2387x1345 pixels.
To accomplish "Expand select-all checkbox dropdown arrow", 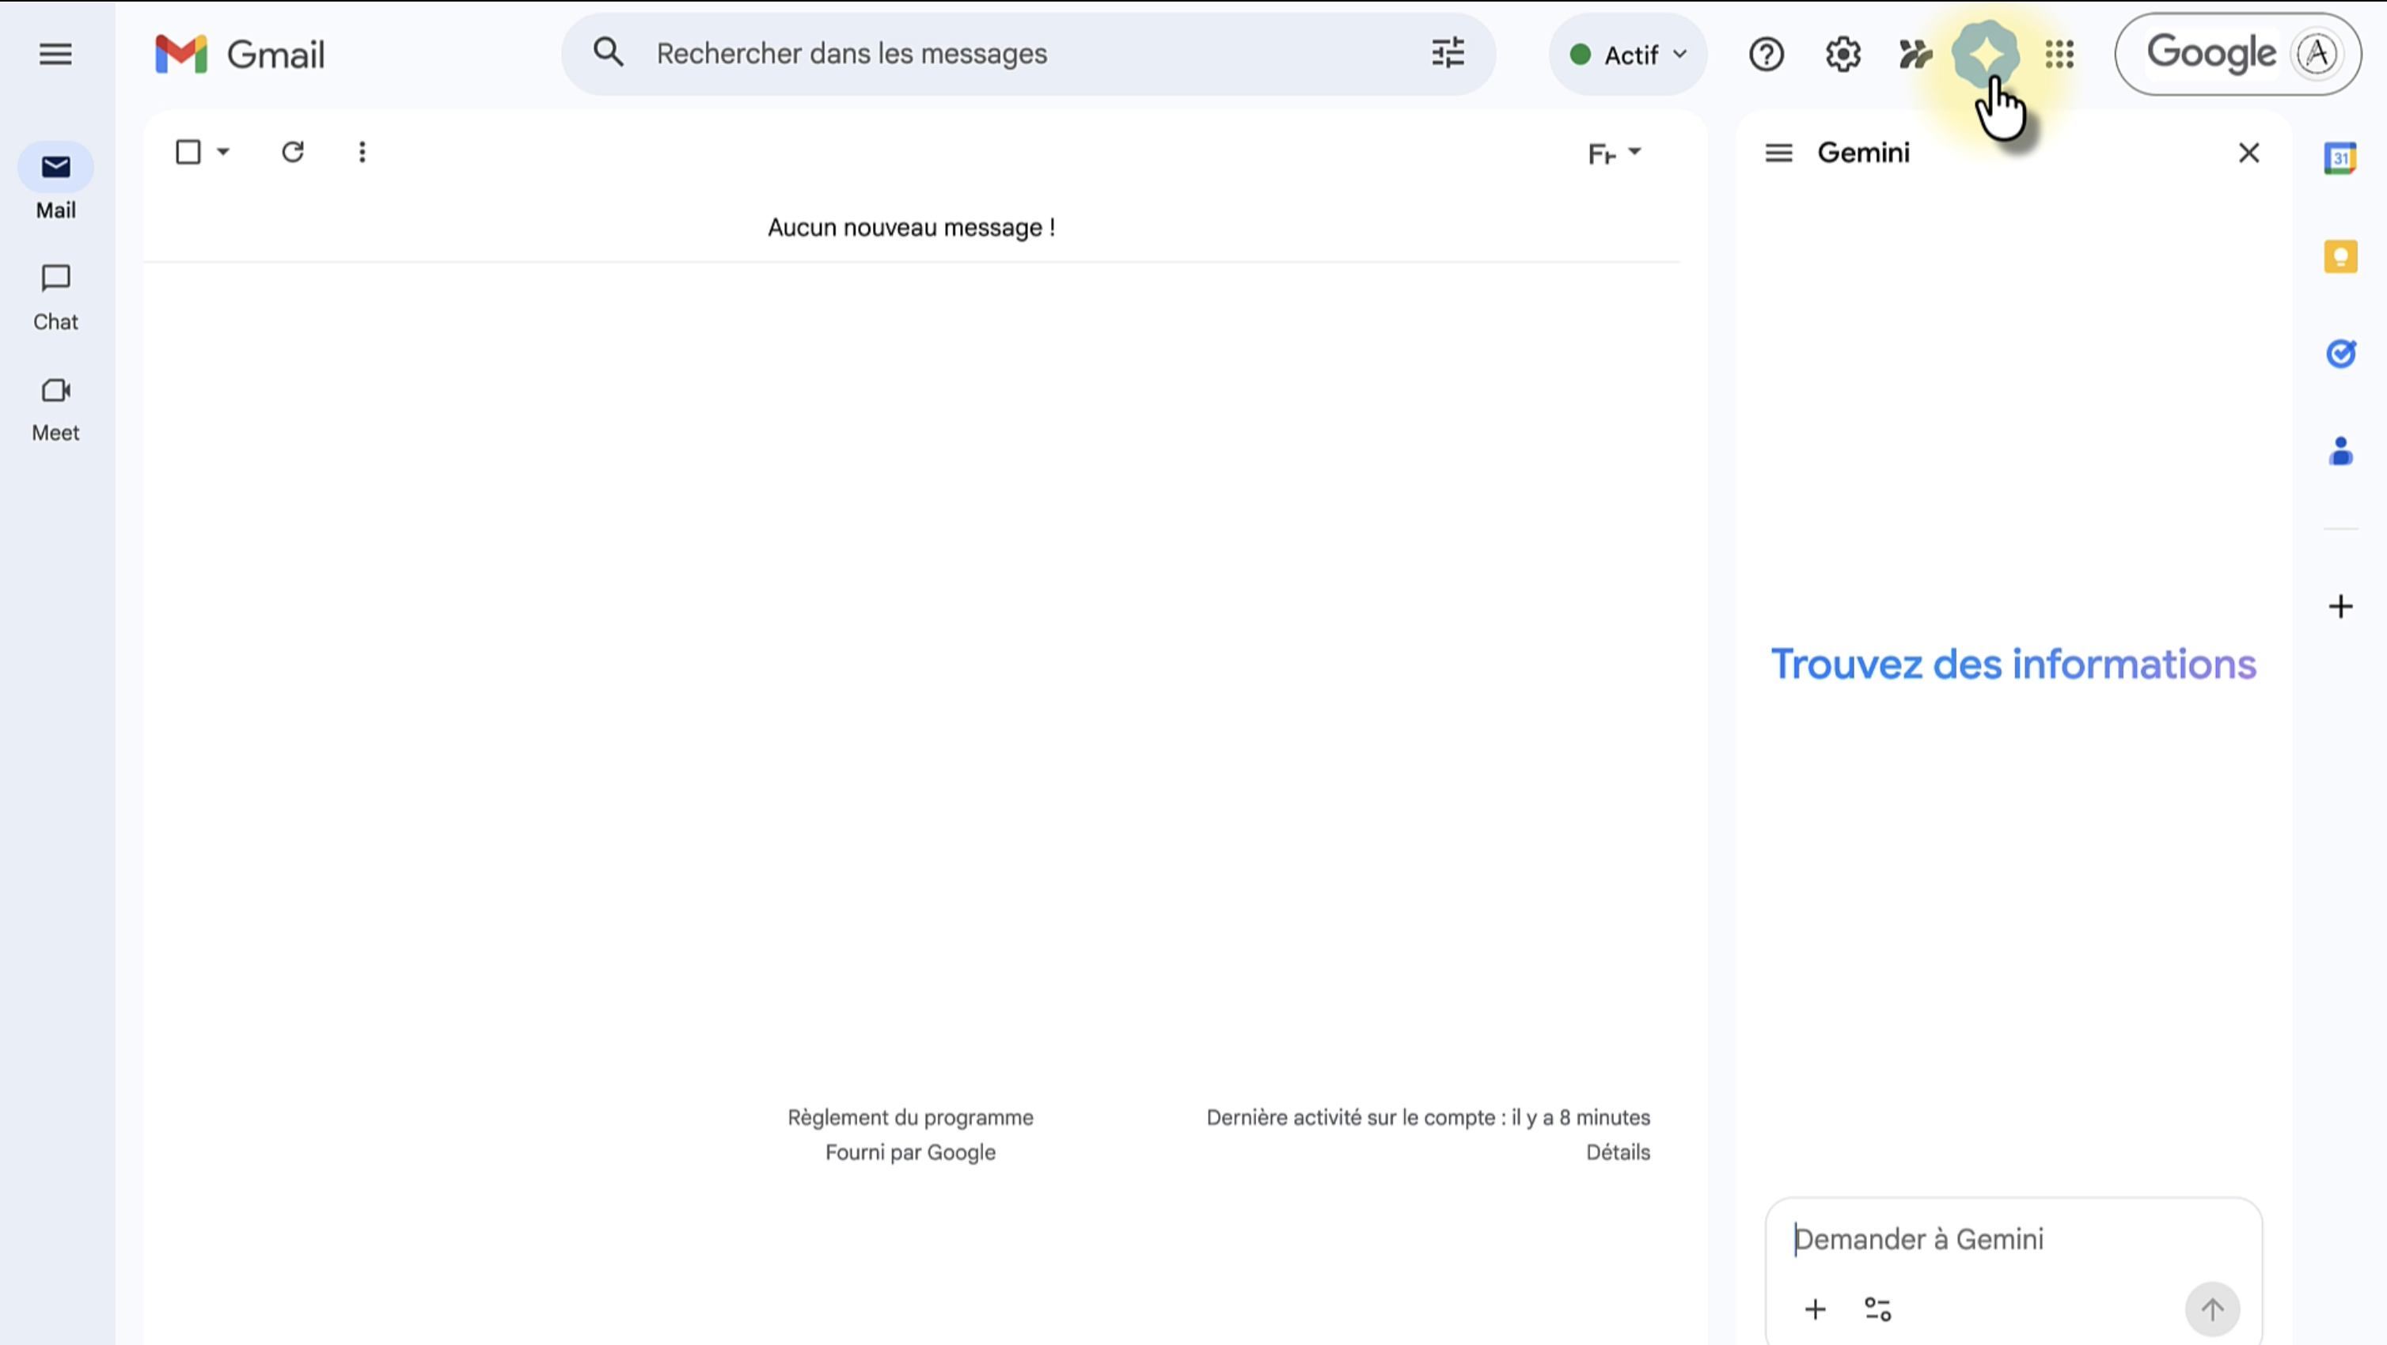I will 223,152.
